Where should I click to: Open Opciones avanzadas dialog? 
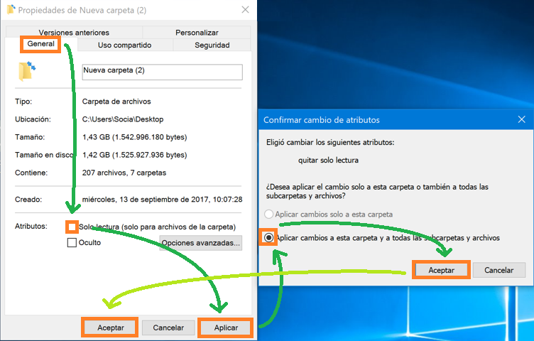(201, 243)
